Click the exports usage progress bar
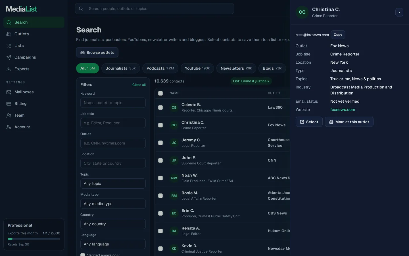 [34, 239]
